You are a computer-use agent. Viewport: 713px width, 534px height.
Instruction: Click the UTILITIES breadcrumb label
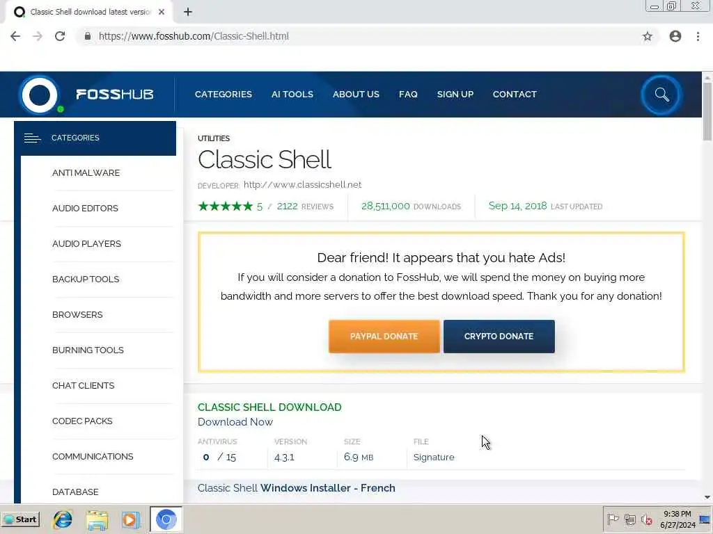click(x=214, y=138)
